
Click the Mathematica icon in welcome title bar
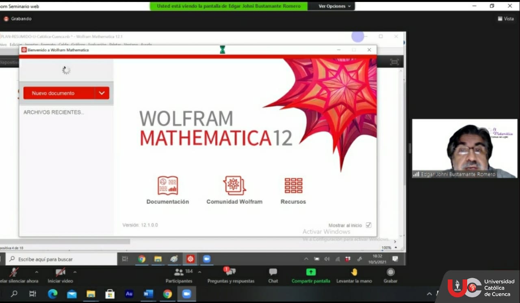point(24,50)
